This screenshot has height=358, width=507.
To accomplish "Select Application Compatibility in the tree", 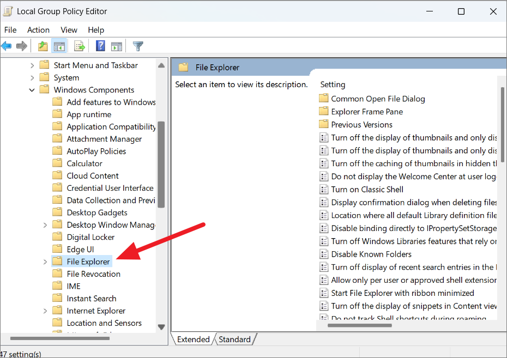I will (111, 126).
